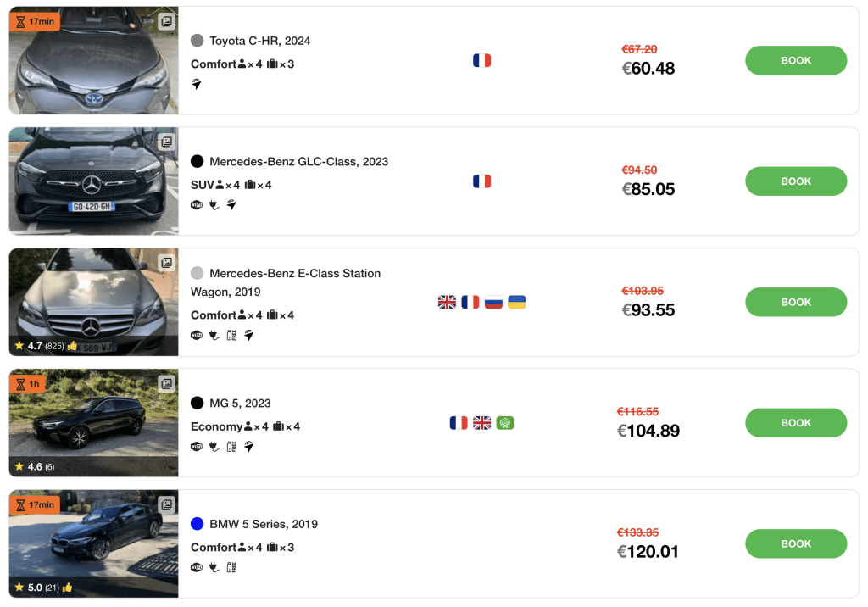
Task: Click the thumbs-up icon on the BMW 5 Series
Action: (67, 587)
